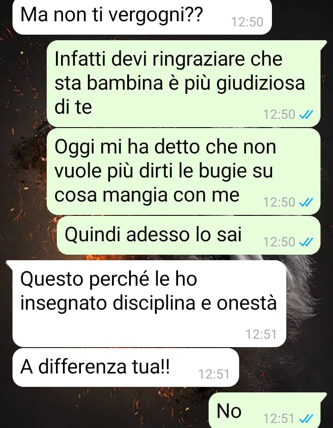This screenshot has height=428, width=333.
Task: Tap the blue ticks beside the "No" message
Action: (x=306, y=418)
